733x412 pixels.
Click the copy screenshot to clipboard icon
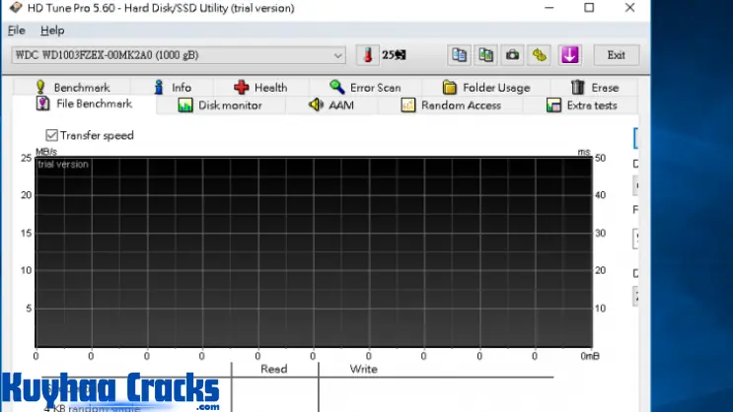485,55
